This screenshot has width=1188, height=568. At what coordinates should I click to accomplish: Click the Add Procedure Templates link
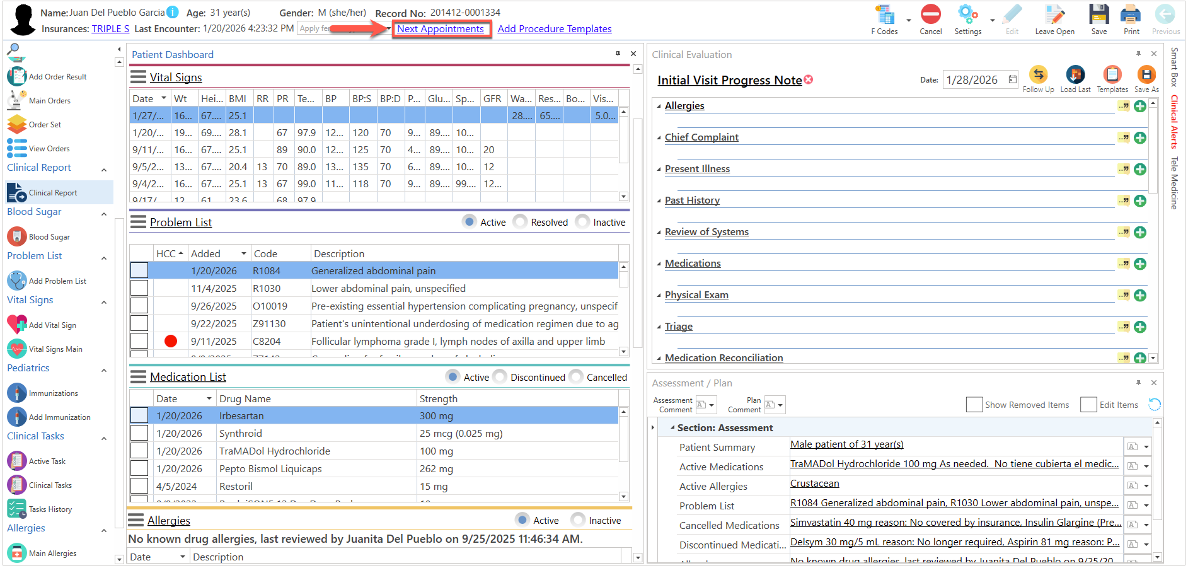(x=555, y=28)
